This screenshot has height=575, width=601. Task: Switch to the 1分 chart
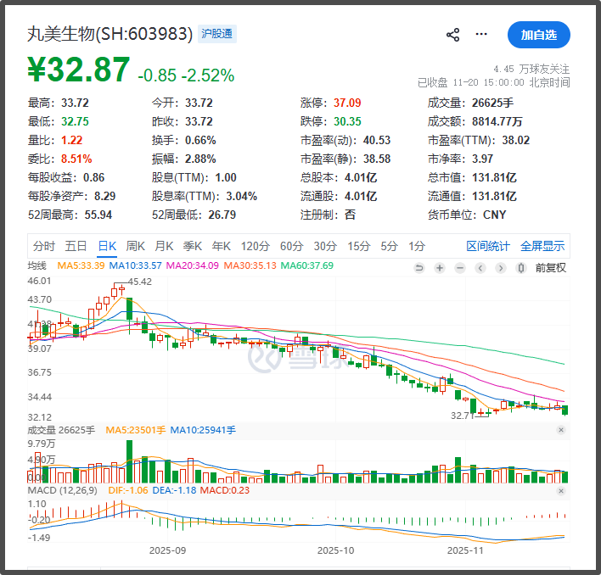tap(417, 246)
